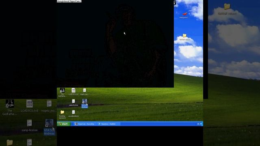Open the Windows XP start menu
260x146 pixels.
coord(64,124)
